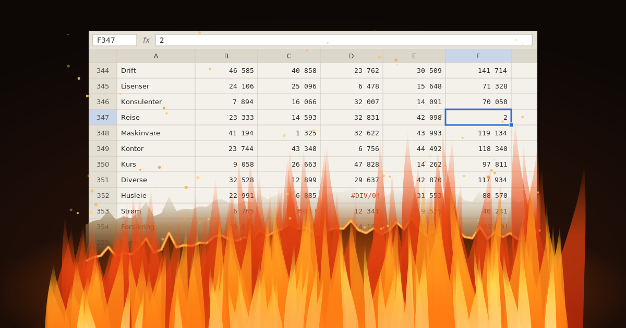Click the "Kontor" cell
The image size is (626, 328).
click(x=156, y=149)
